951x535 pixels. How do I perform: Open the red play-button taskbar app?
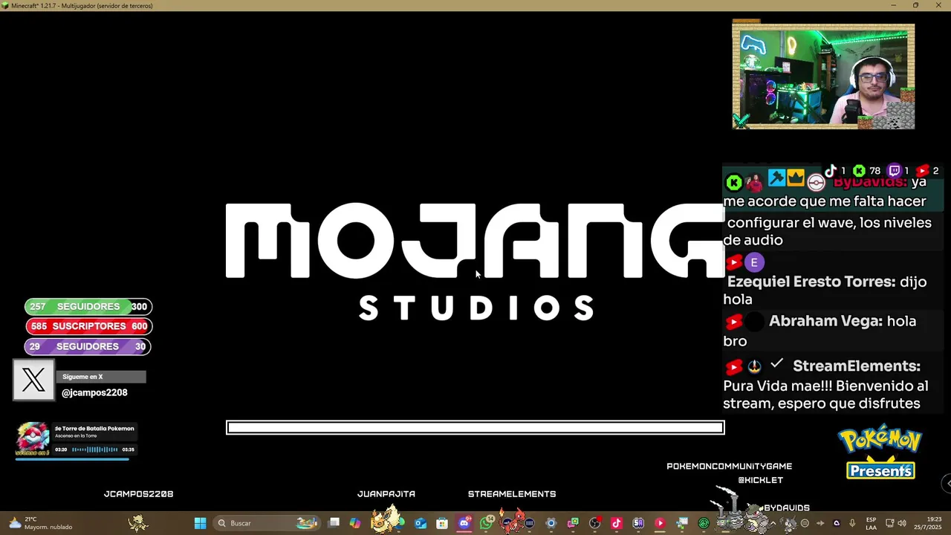pyautogui.click(x=660, y=523)
